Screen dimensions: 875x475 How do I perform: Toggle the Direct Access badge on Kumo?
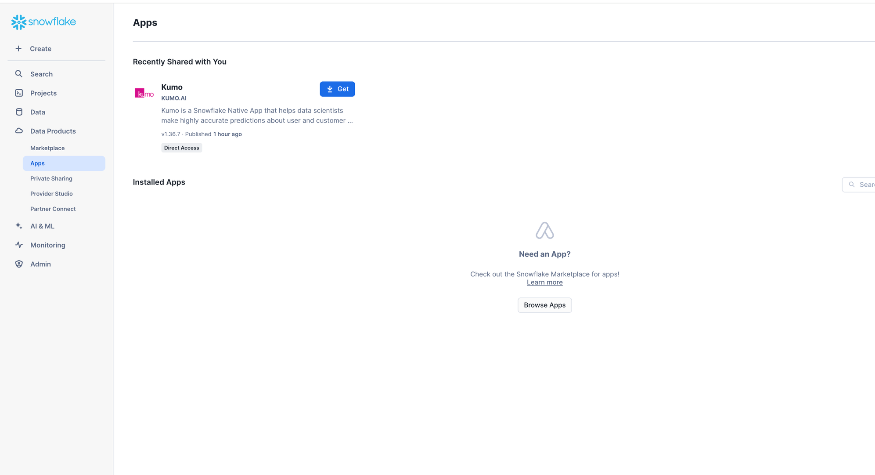coord(181,147)
